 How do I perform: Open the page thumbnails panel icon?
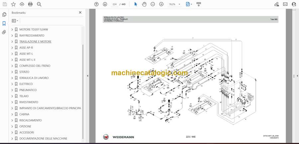pyautogui.click(x=4, y=15)
